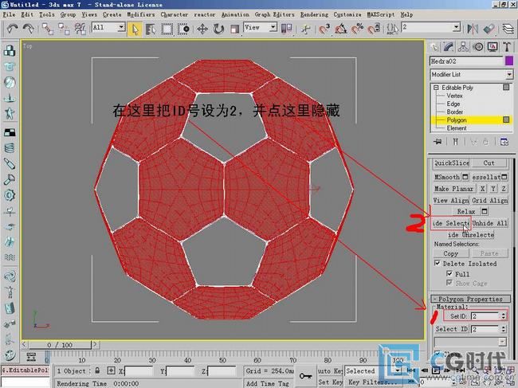Click the Align tool icon
This screenshot has height=388, width=518.
click(x=489, y=29)
